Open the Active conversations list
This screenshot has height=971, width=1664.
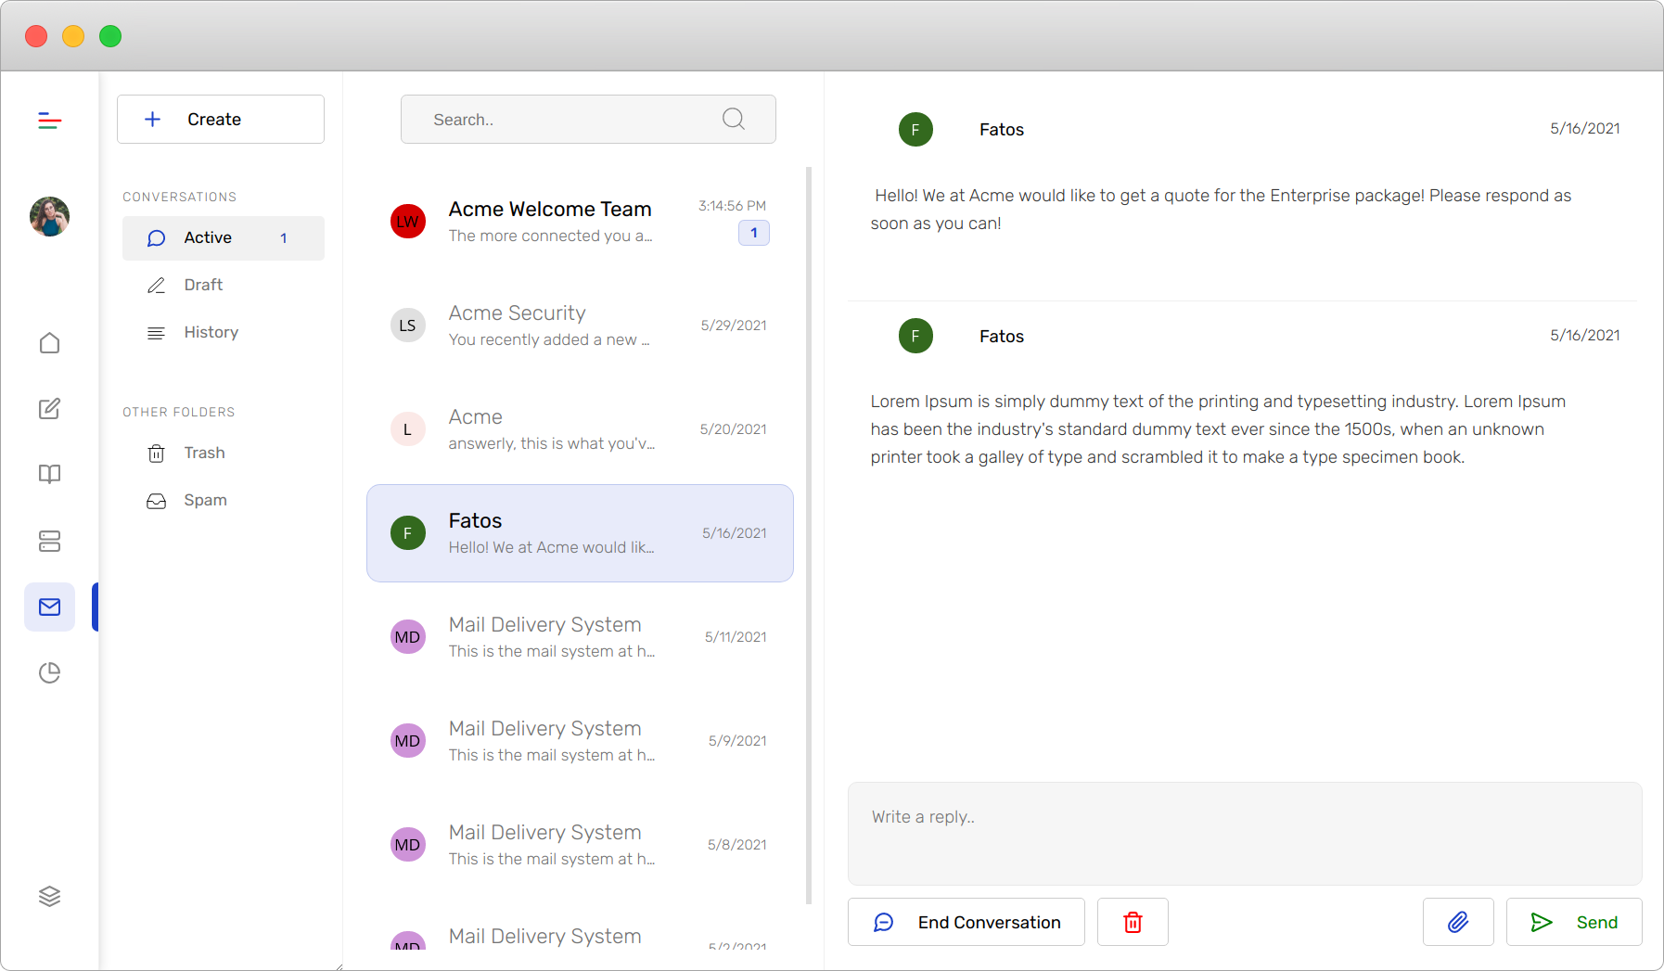pos(208,237)
